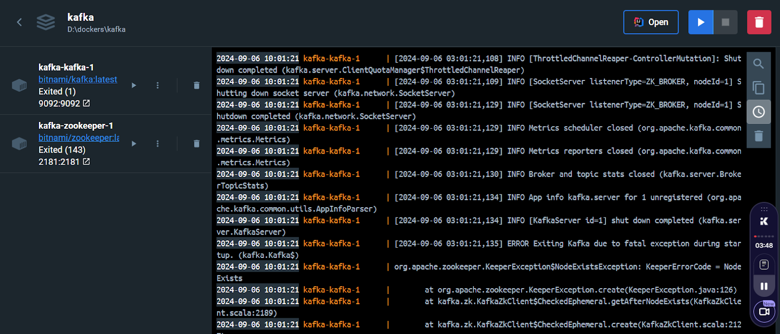Pause the screen recording
This screenshot has width=780, height=334.
click(764, 287)
